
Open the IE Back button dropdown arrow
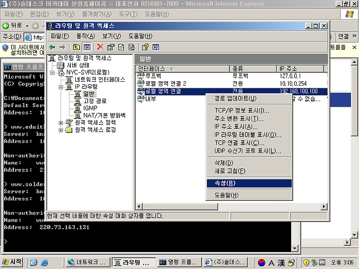point(27,26)
